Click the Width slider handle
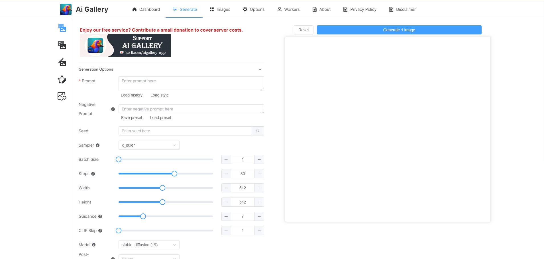The image size is (544, 259). pyautogui.click(x=162, y=188)
